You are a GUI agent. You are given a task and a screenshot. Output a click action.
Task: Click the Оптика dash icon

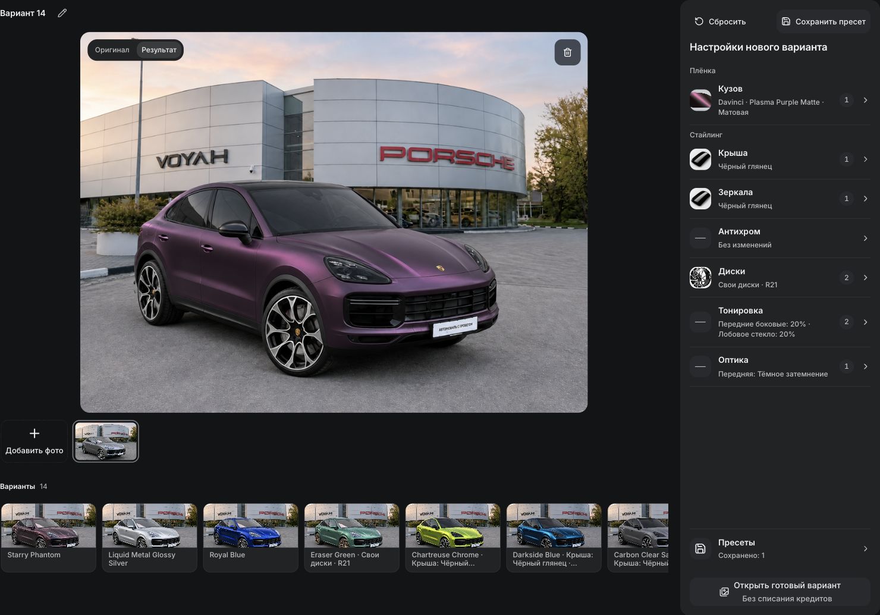click(700, 366)
